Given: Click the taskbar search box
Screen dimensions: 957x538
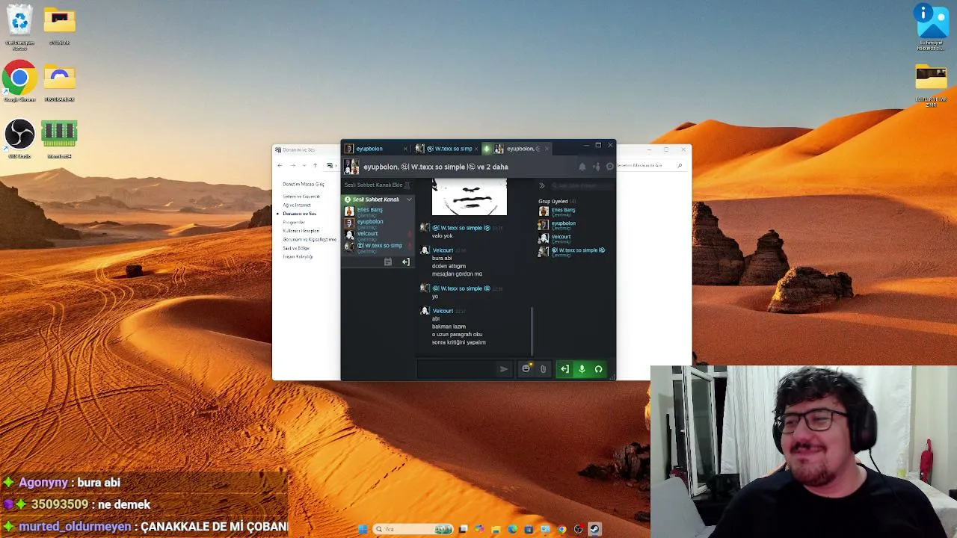Looking at the screenshot, I should [413, 529].
